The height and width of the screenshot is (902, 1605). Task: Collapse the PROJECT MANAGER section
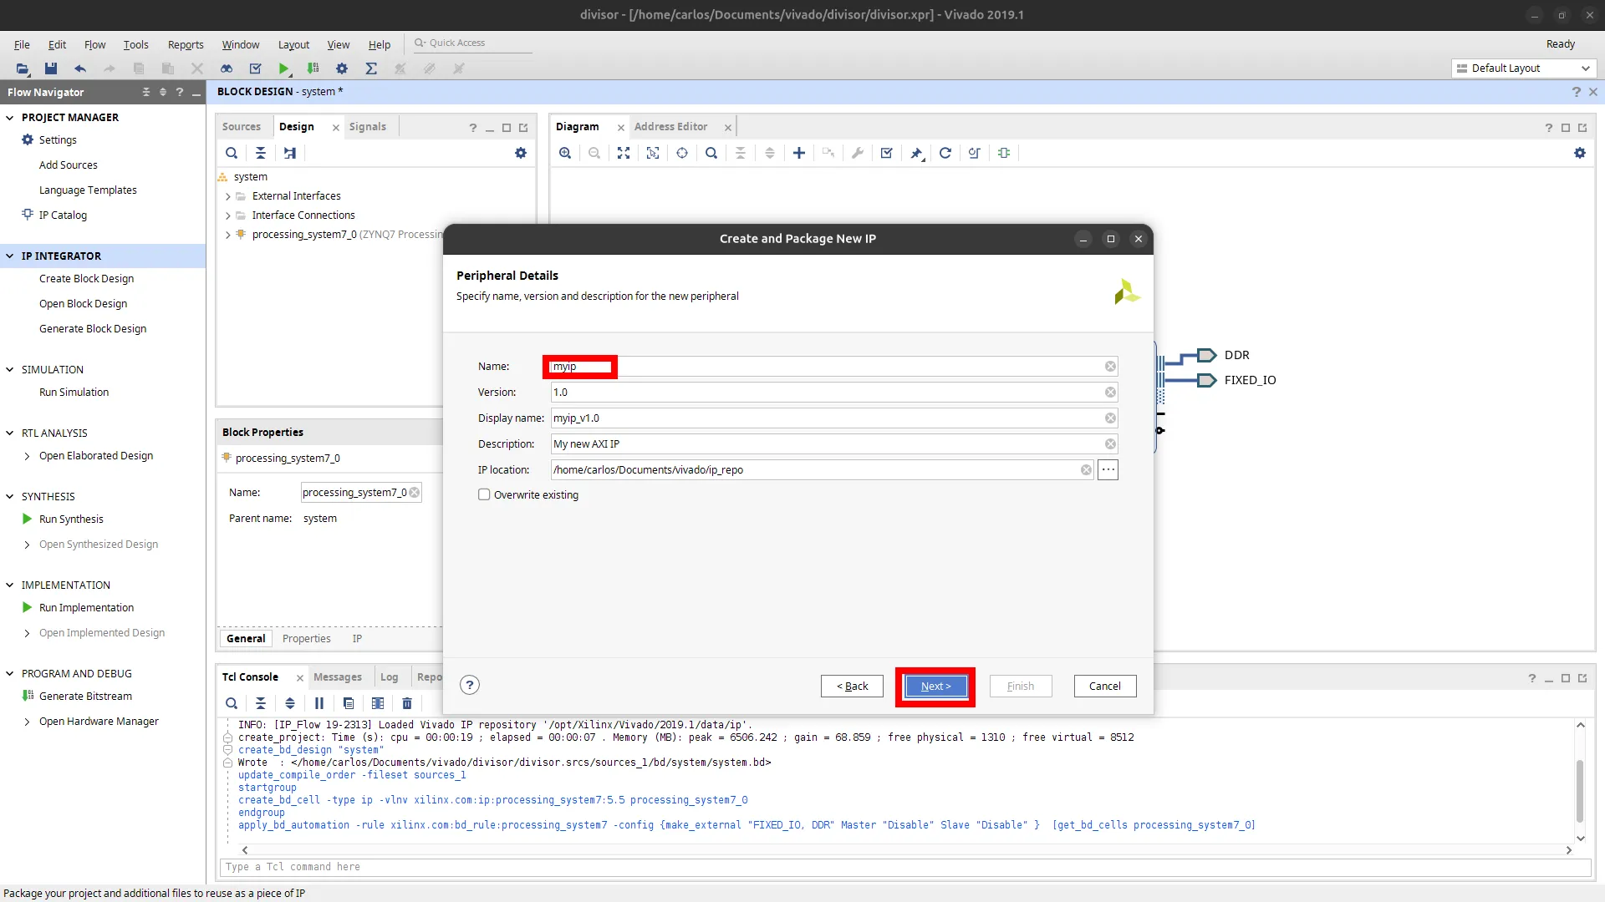coord(10,118)
